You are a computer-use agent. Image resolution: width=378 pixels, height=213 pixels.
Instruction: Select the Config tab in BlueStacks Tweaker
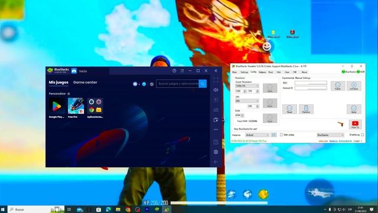click(253, 72)
